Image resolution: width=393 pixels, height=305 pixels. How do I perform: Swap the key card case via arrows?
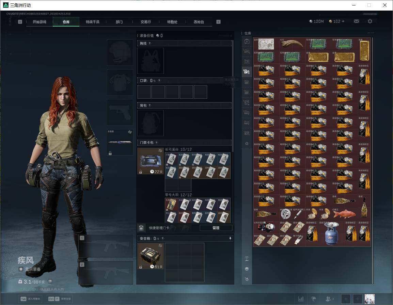tap(160, 150)
